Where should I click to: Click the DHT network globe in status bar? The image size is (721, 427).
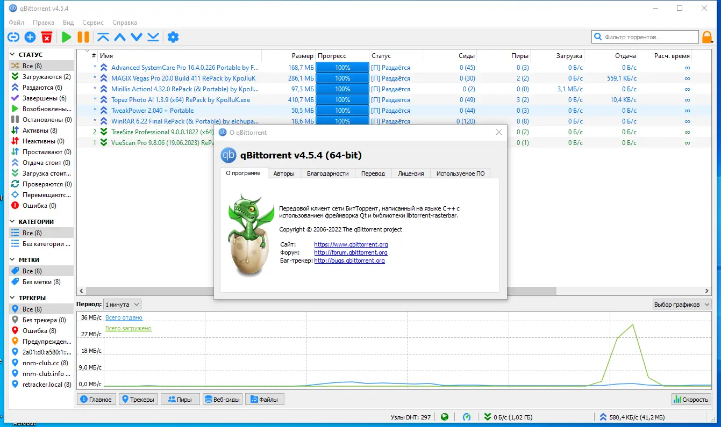click(444, 417)
